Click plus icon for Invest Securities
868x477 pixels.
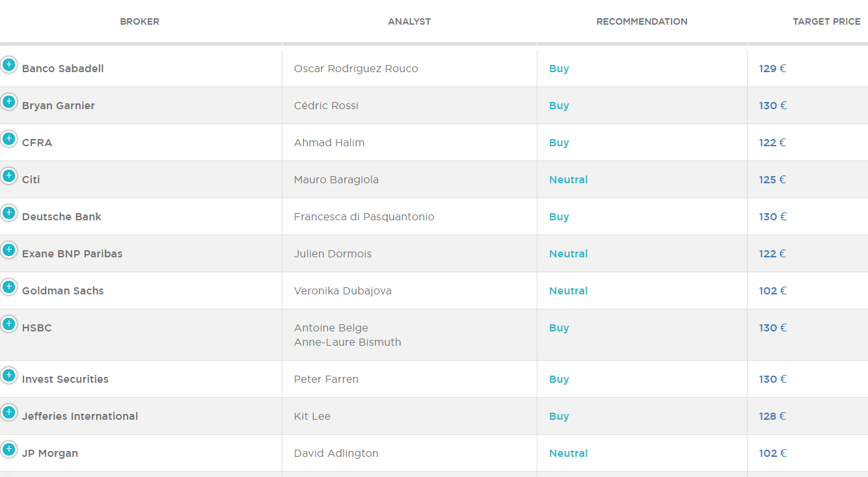click(8, 375)
